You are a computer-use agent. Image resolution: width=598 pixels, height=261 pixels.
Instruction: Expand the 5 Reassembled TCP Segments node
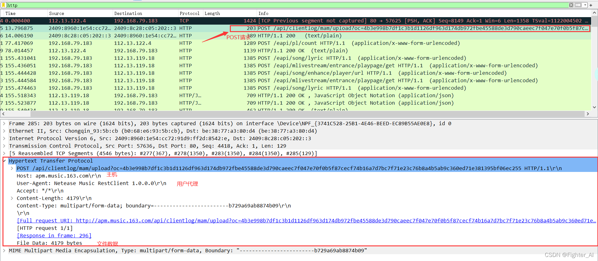tap(4, 154)
